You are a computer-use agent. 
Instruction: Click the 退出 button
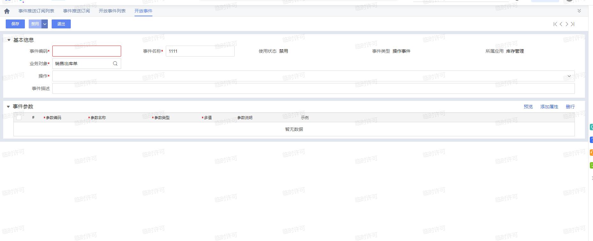[x=61, y=24]
